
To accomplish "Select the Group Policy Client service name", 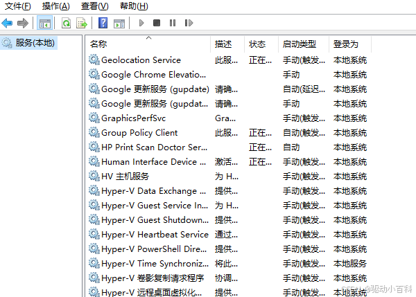I will [x=139, y=133].
